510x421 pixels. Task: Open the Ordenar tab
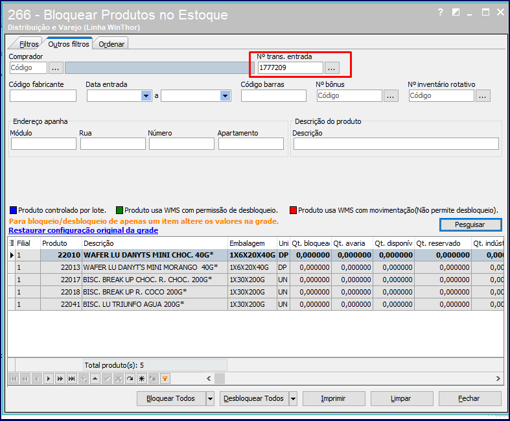111,44
